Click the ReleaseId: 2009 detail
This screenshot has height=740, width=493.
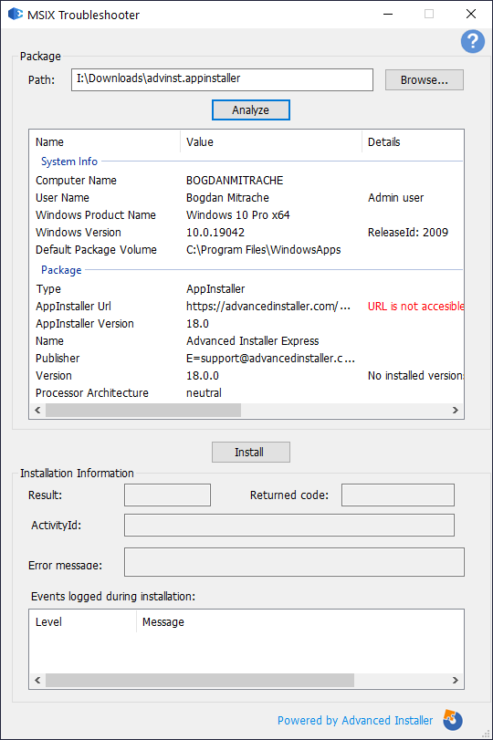[408, 233]
